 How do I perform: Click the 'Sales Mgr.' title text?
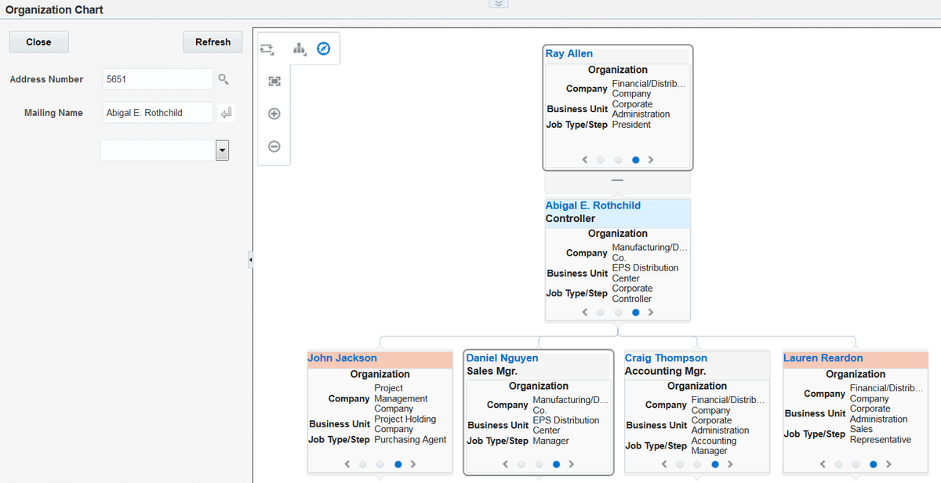point(492,371)
